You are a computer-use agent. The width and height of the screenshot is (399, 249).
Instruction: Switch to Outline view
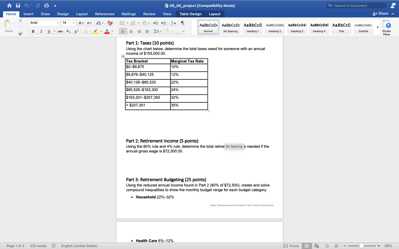(x=327, y=246)
